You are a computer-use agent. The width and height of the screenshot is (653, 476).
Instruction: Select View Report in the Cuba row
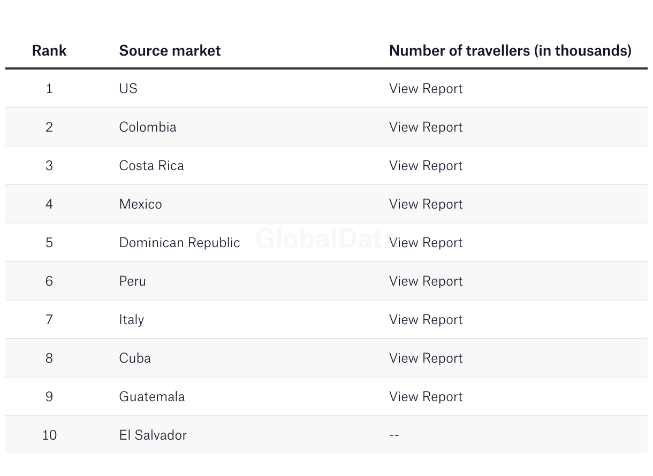click(426, 358)
